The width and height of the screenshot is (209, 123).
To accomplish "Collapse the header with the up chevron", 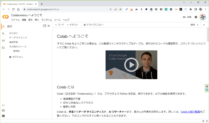I will (204, 25).
